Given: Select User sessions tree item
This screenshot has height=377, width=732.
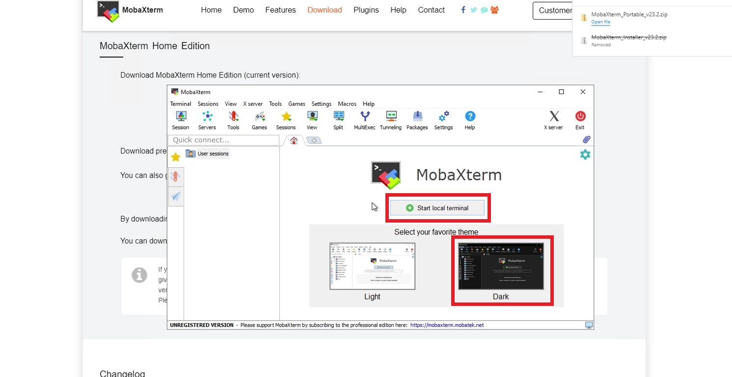Looking at the screenshot, I should coord(207,153).
